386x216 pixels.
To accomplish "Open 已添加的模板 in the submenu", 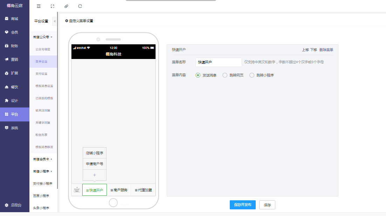I will 44,98.
